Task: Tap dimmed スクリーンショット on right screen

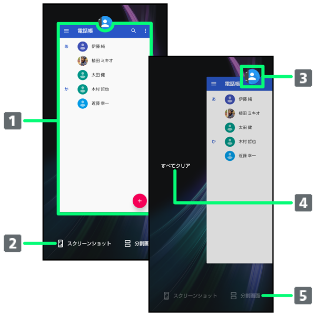Action: click(x=195, y=295)
